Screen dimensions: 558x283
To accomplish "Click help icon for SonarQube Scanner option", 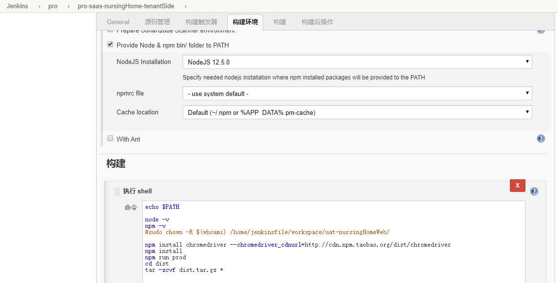I will pos(541,31).
